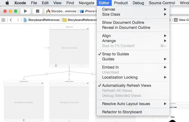Screen dimensions: 189x122
Task: Open the Xcode menu
Action: (20, 3)
